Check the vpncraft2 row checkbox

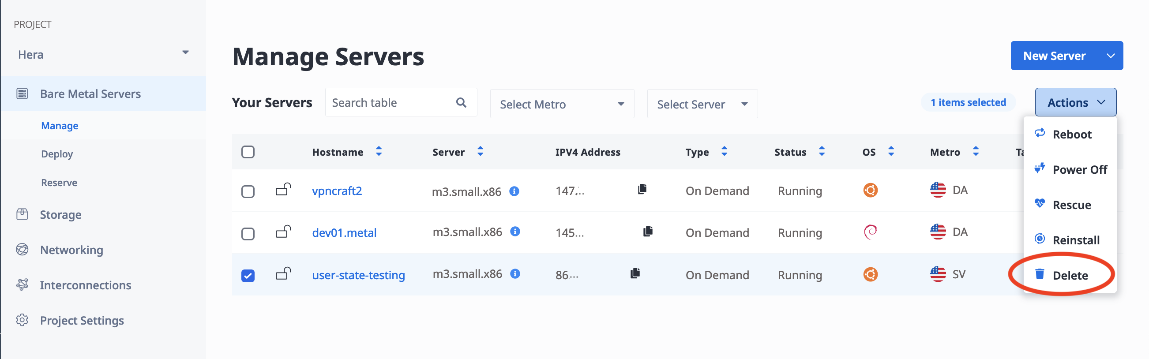click(248, 192)
